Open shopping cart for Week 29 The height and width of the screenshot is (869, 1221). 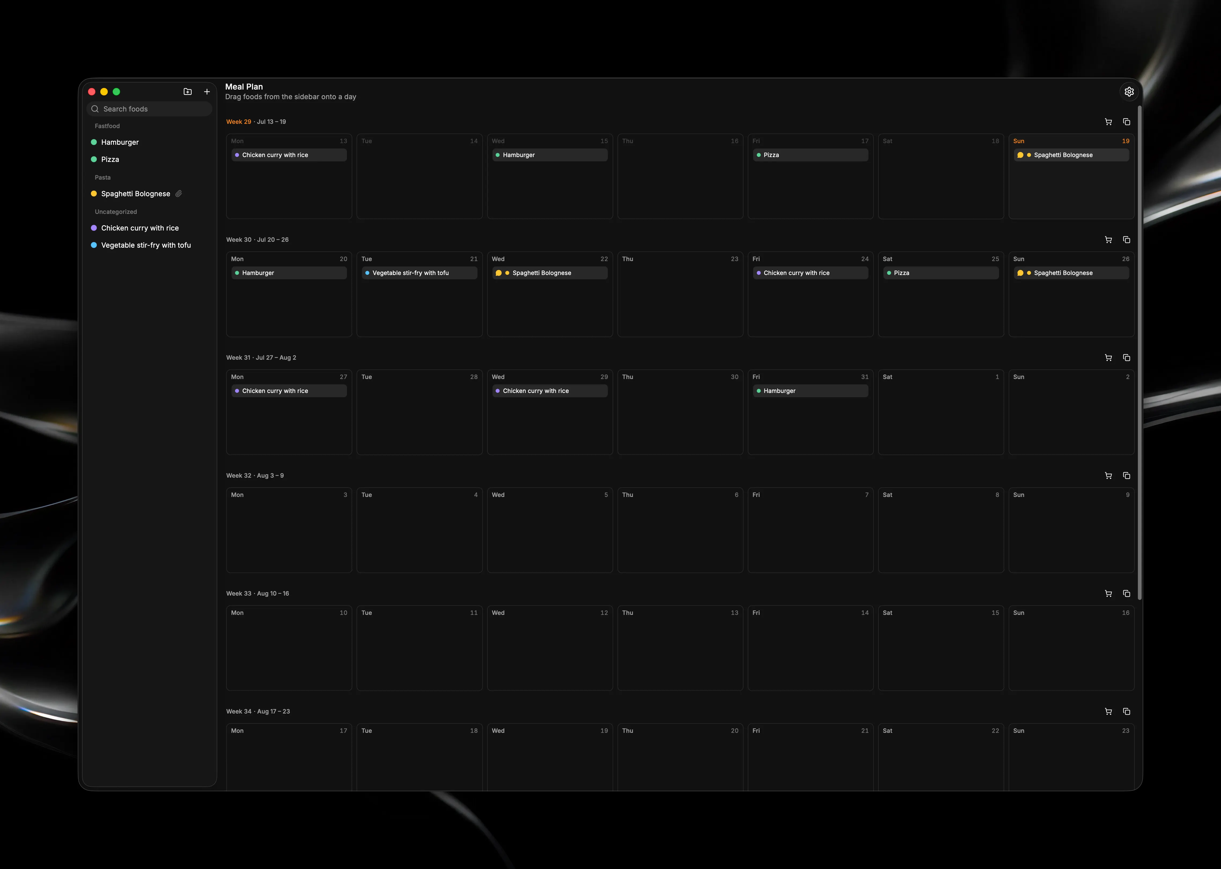[1108, 122]
